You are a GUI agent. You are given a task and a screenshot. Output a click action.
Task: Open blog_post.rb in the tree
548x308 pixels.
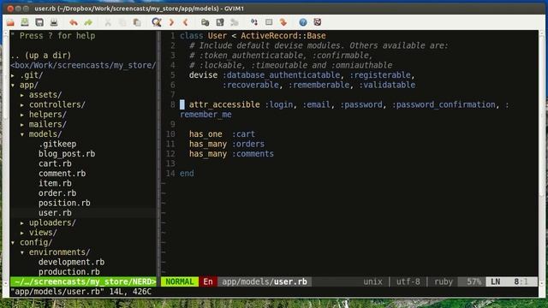pos(67,154)
